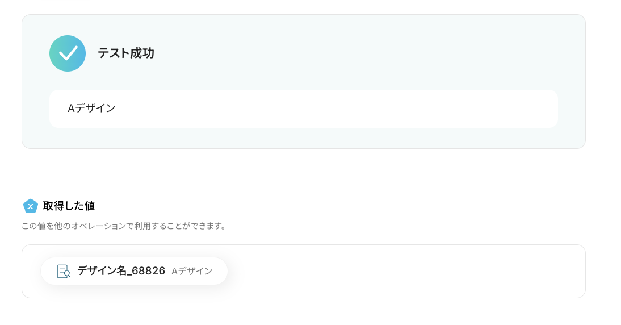
Task: Click the 取得した値 section heading
Action: coord(69,206)
